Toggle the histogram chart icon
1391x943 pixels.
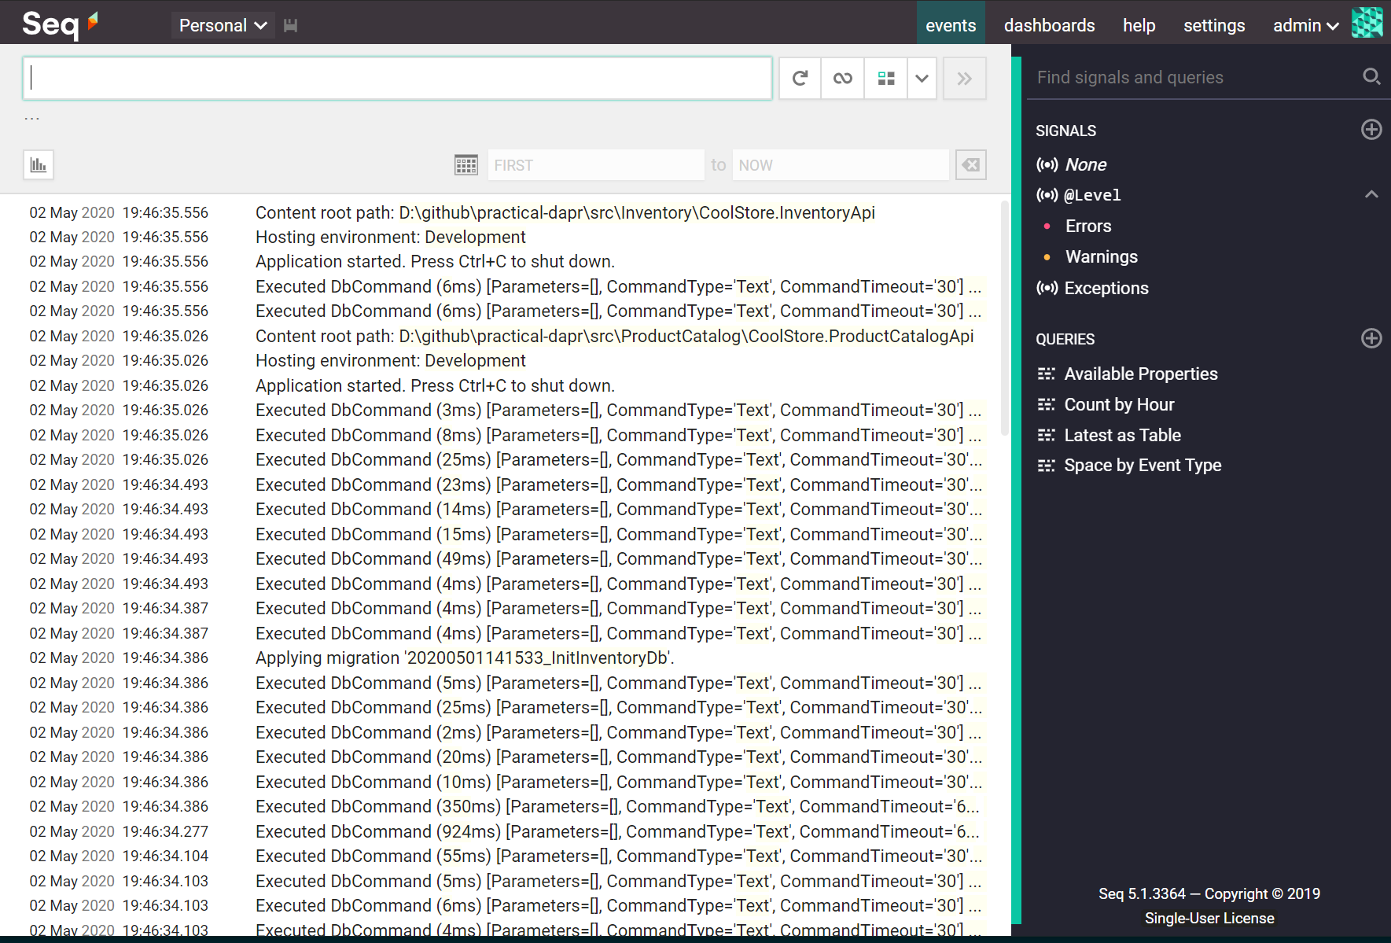pos(39,164)
